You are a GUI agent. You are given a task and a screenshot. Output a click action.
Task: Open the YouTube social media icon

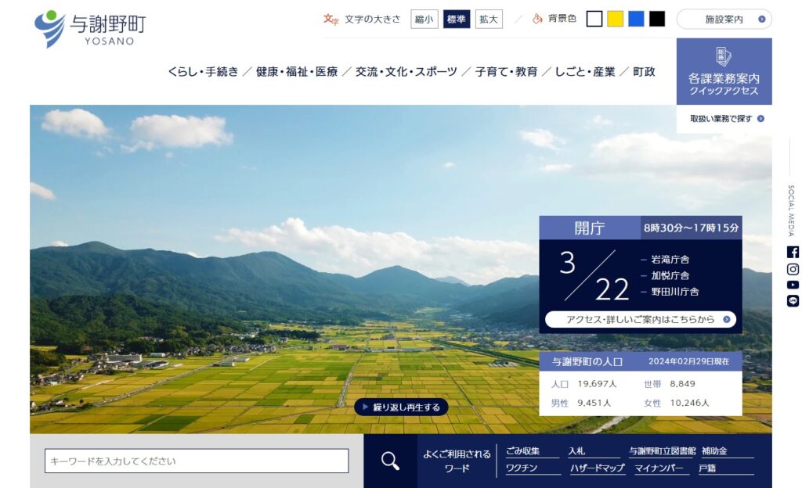[x=793, y=285]
